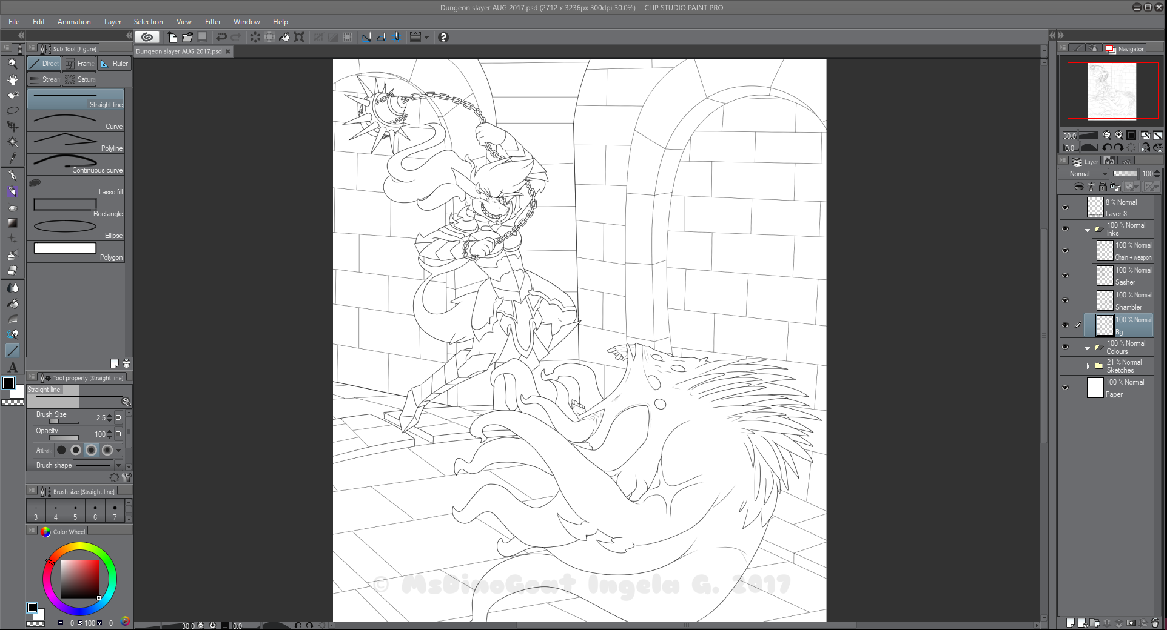Pick the Eyedropper tool
Viewport: 1167px width, 630px height.
[x=12, y=158]
